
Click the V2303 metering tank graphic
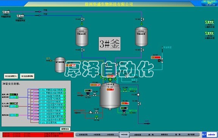82,37
